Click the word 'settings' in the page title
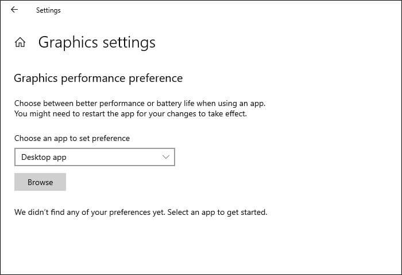Viewport: 402px width, 275px height. 127,42
